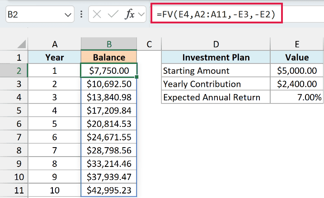Select column B header
Image resolution: width=324 pixels, height=198 pixels.
(109, 44)
